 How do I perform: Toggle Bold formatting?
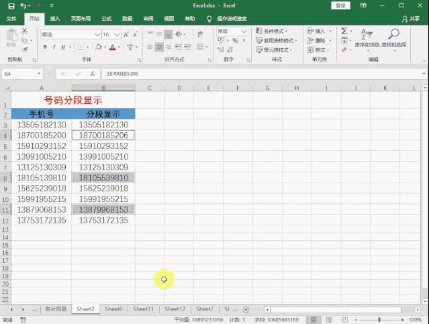[45, 47]
